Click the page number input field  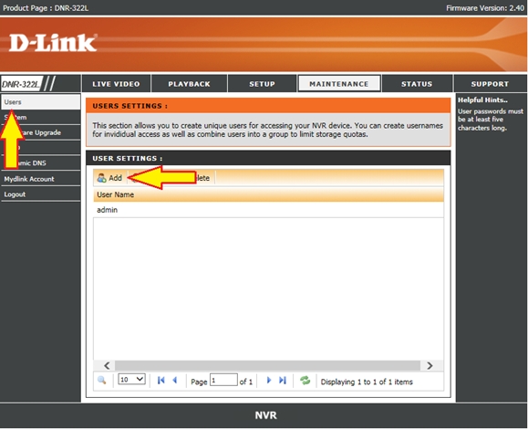[x=223, y=380]
